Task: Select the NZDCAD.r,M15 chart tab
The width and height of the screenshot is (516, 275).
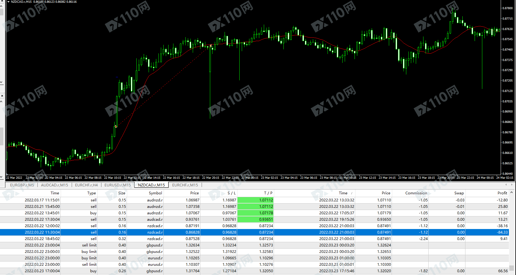Action: tap(151, 185)
